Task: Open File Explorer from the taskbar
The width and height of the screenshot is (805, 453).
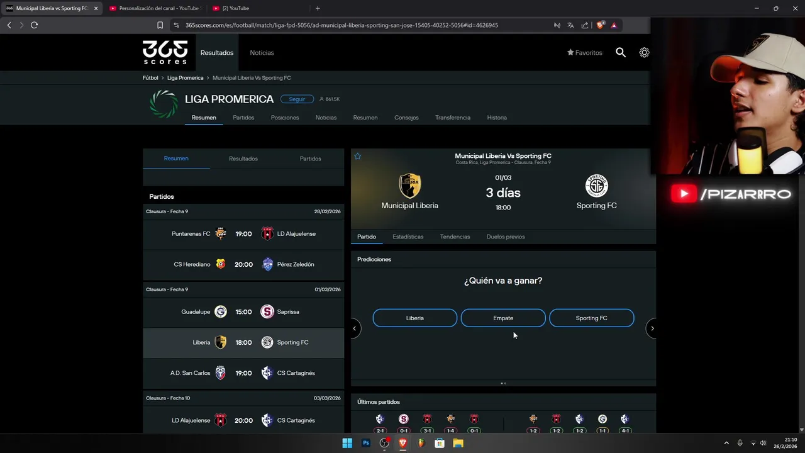Action: 458,443
